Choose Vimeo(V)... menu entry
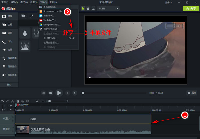Image resolution: width=200 pixels, height=139 pixels. click(59, 16)
